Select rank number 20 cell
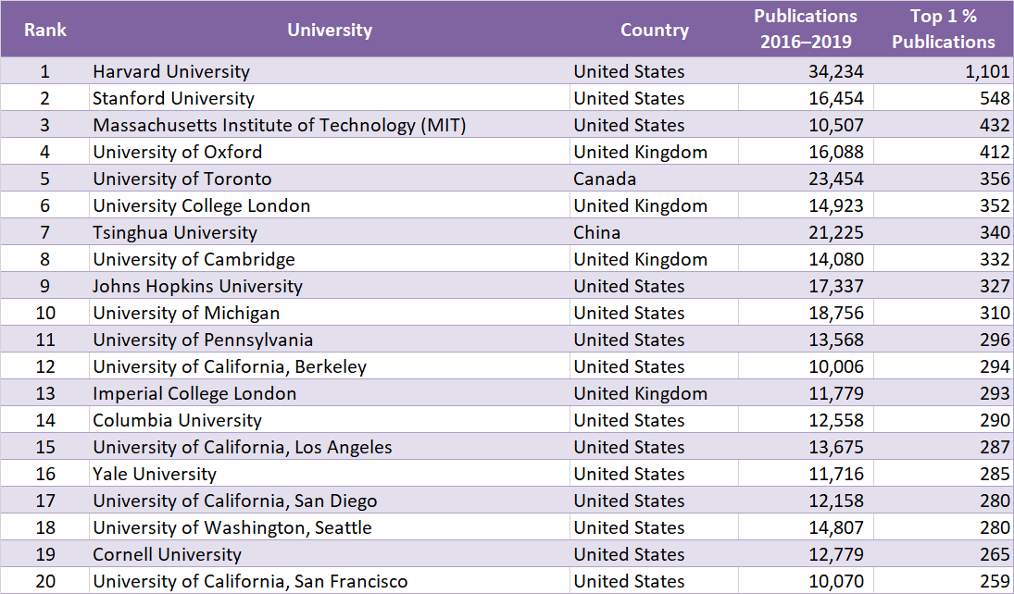Viewport: 1014px width, 594px height. pos(45,581)
